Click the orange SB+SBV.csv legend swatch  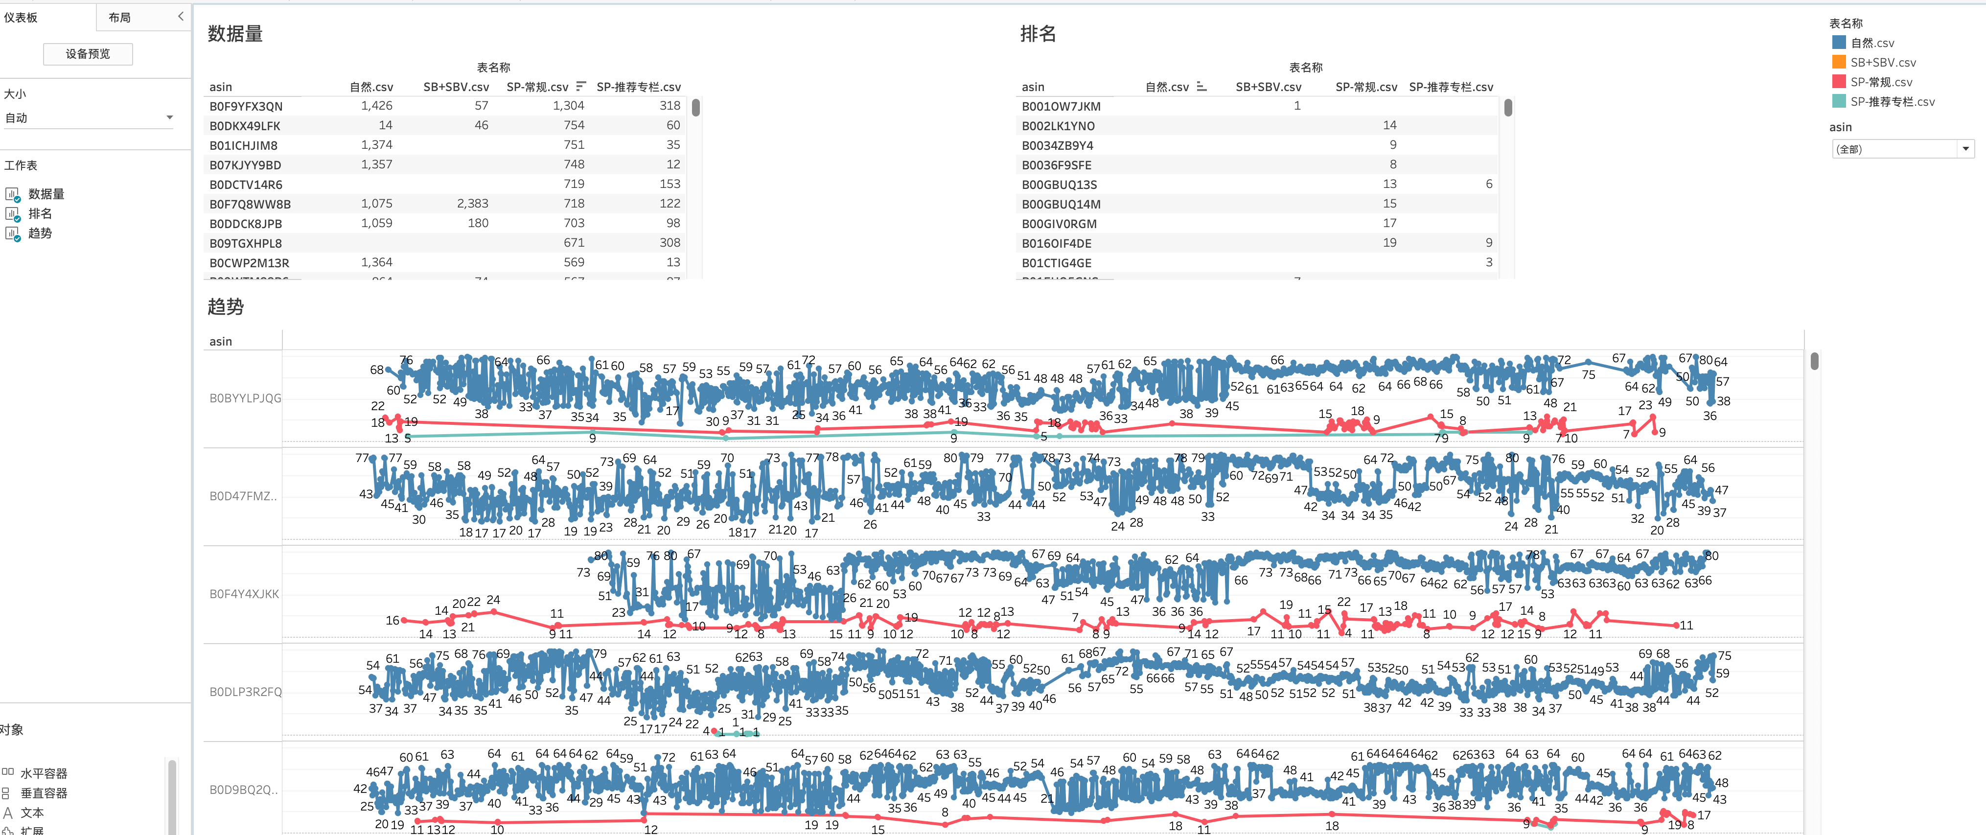click(1839, 62)
